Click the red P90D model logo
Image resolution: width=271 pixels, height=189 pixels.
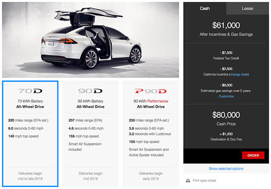(x=151, y=91)
